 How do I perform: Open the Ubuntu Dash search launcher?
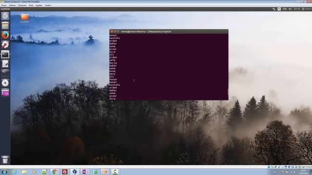(x=5, y=16)
